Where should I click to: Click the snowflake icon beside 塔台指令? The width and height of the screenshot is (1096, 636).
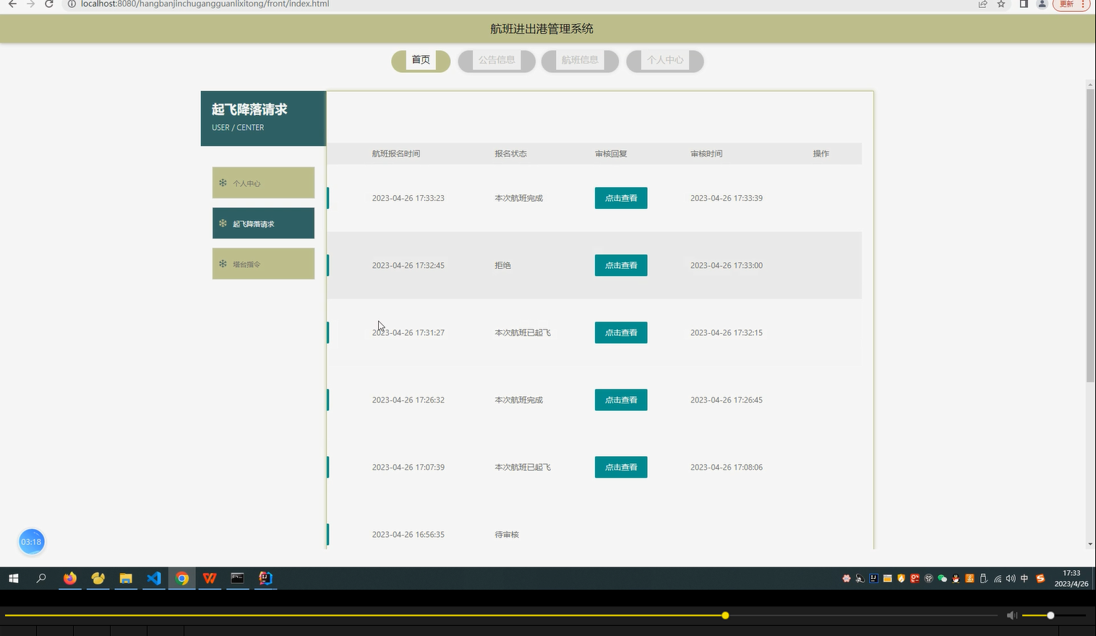pos(223,264)
